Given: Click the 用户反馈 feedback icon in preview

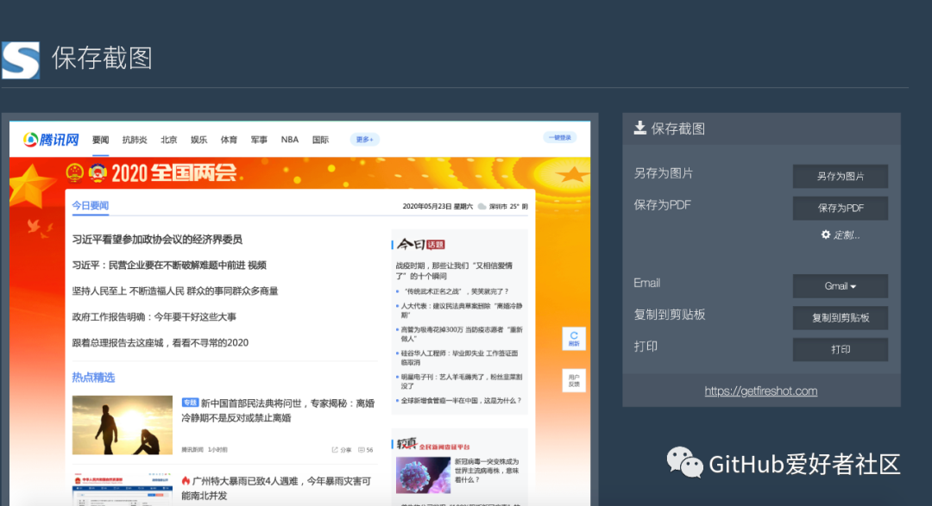Looking at the screenshot, I should (574, 381).
